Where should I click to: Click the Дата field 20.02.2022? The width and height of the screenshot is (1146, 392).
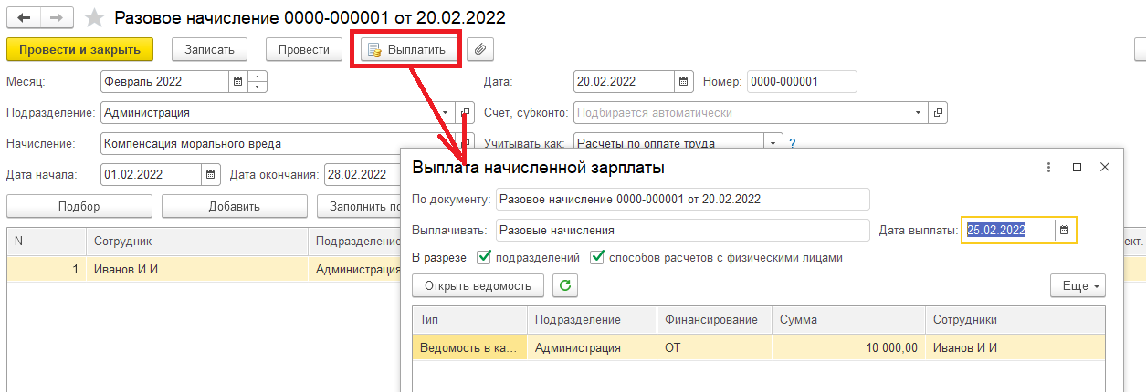(624, 81)
